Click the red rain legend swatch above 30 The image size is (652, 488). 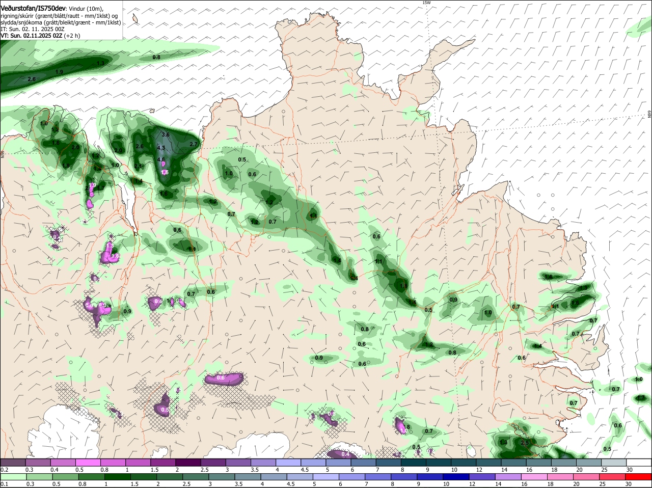tap(640, 477)
